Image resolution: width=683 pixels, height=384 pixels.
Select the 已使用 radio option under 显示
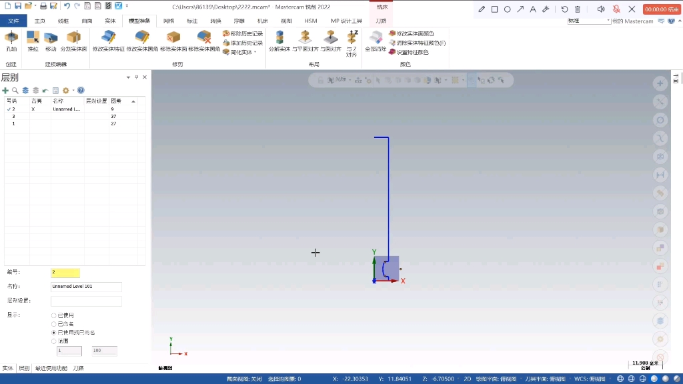point(54,316)
